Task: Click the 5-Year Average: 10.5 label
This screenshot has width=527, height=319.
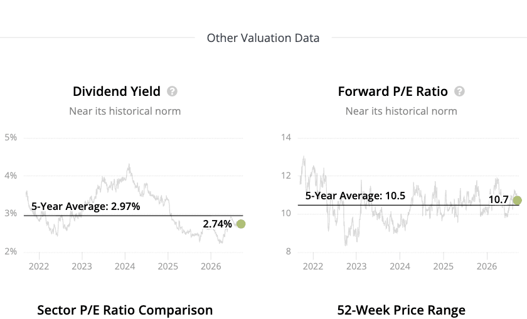Action: (355, 196)
